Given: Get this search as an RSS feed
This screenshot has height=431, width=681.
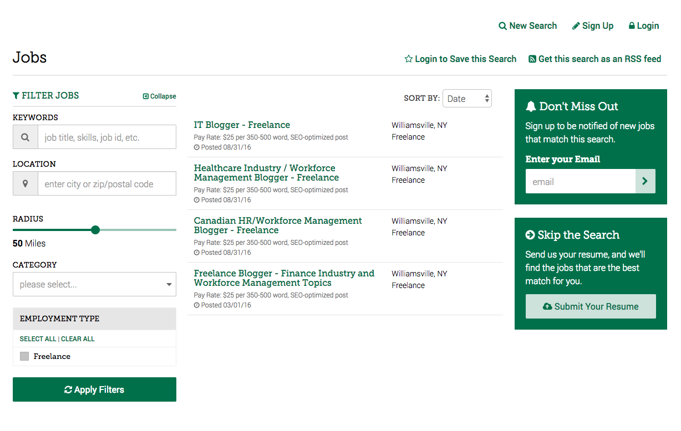Looking at the screenshot, I should [x=595, y=59].
